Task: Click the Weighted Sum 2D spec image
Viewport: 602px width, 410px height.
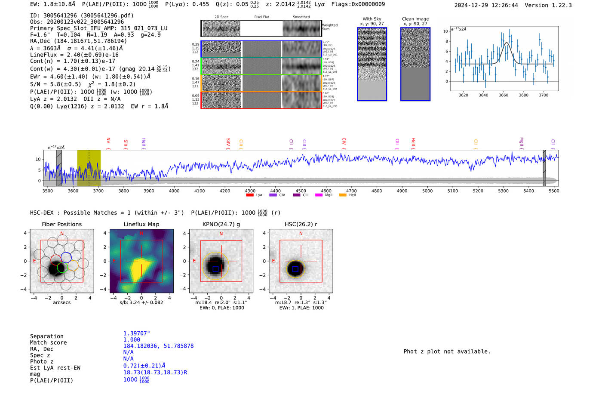Action: pos(221,28)
